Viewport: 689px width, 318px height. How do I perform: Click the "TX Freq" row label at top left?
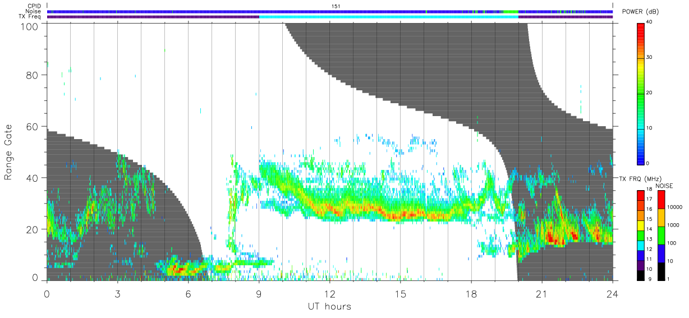[30, 16]
